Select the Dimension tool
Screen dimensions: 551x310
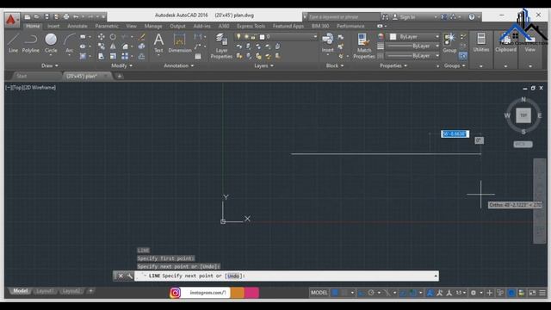(x=180, y=43)
